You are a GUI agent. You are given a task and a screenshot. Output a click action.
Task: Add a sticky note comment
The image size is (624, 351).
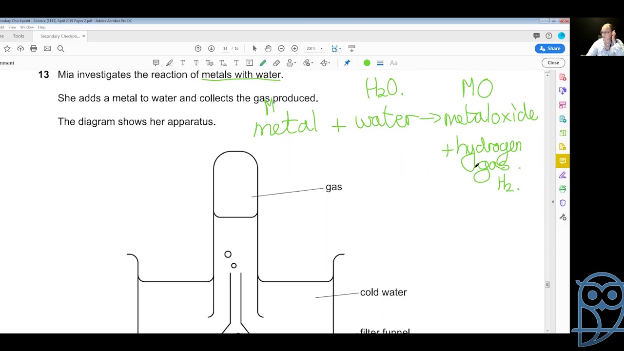(156, 63)
